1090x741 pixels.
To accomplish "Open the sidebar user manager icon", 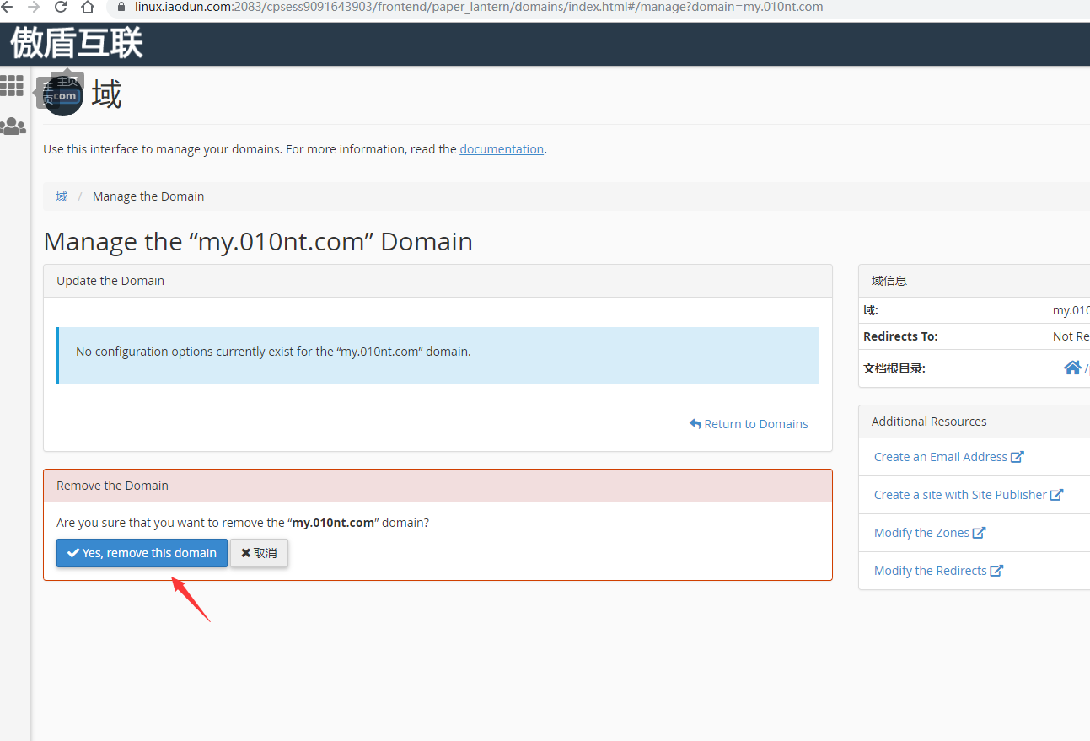I will (x=13, y=126).
